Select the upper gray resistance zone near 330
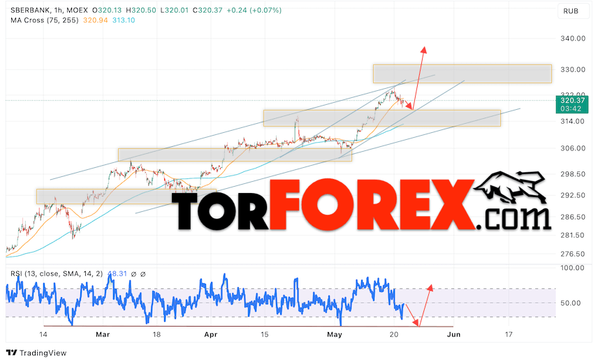This screenshot has width=598, height=363. (462, 73)
